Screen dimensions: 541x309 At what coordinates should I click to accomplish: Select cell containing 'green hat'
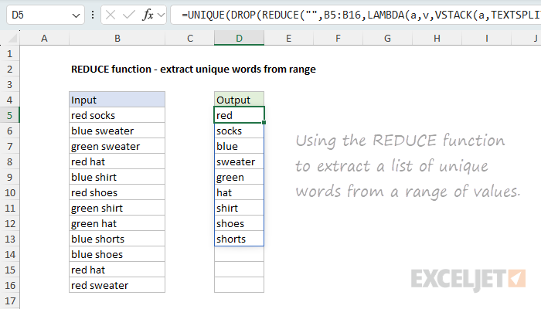(117, 223)
